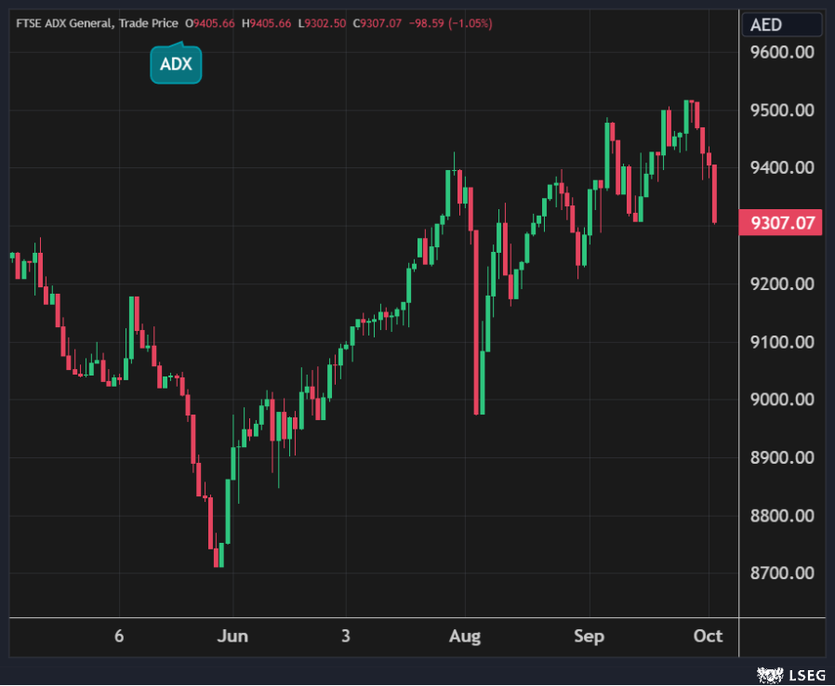This screenshot has height=686, width=835.
Task: Click the 9500.00 price axis label
Action: (x=782, y=111)
